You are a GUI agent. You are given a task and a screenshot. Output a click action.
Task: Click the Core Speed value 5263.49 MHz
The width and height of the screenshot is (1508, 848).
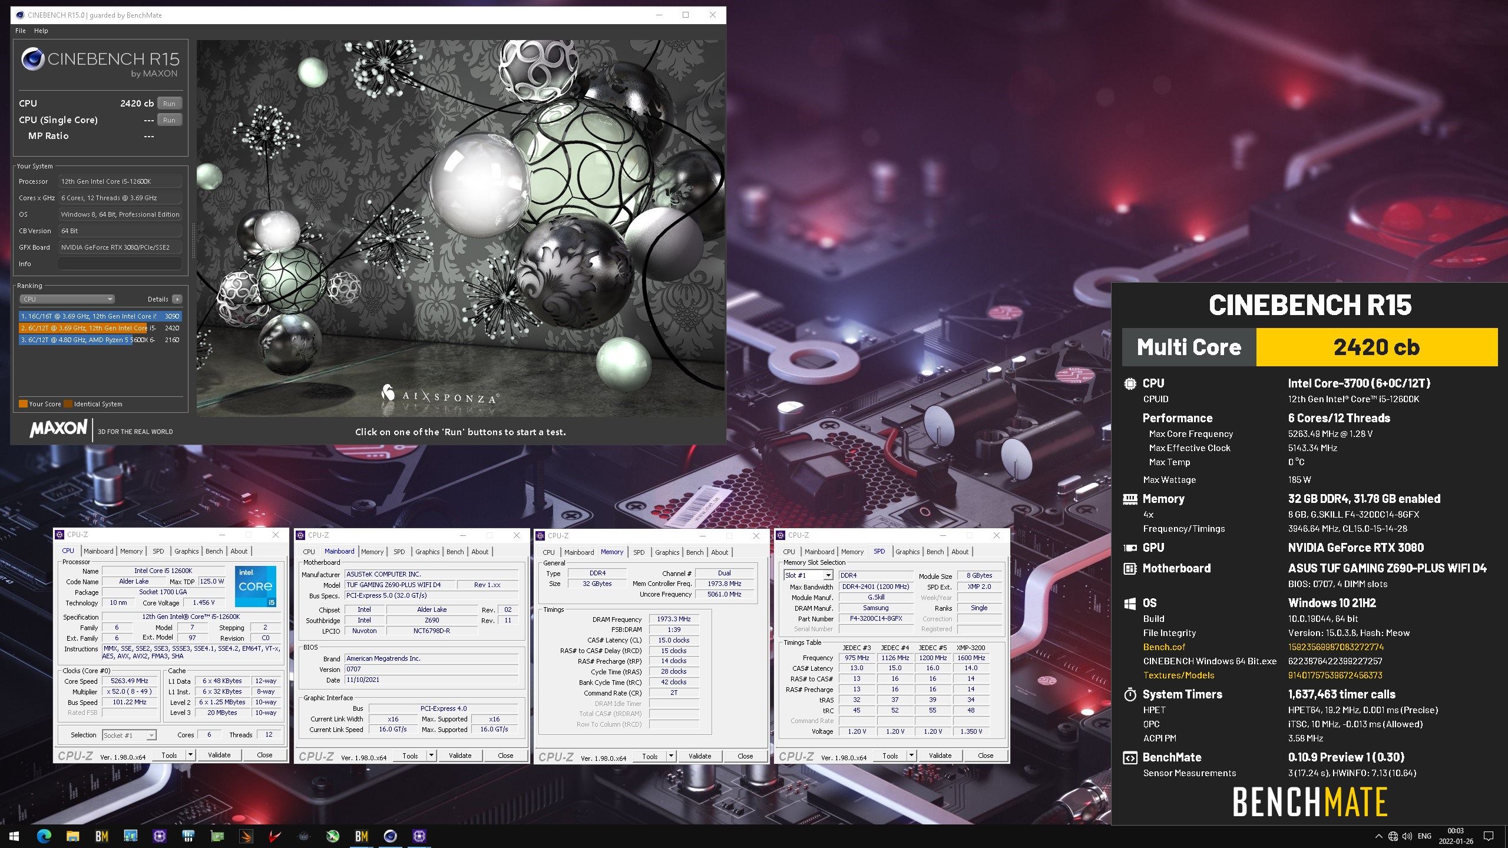click(x=130, y=681)
